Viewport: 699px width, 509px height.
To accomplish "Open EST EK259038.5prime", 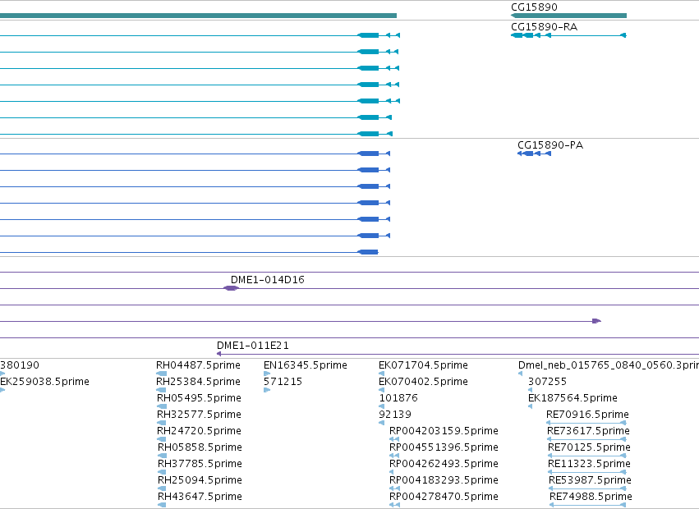I will pyautogui.click(x=44, y=382).
